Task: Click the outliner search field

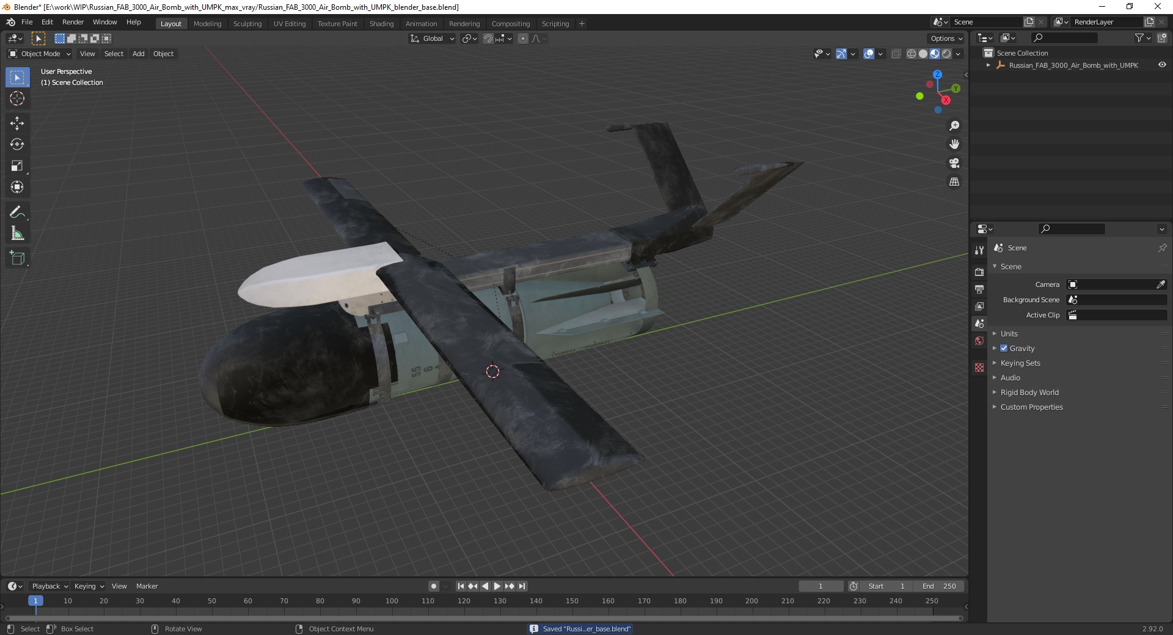Action: (x=1065, y=38)
